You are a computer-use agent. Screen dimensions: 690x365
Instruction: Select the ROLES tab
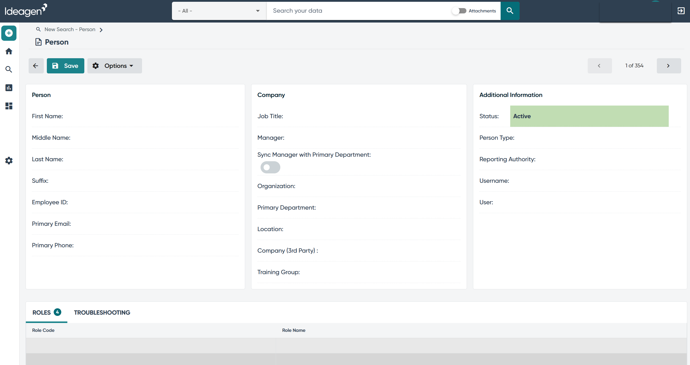click(x=47, y=313)
